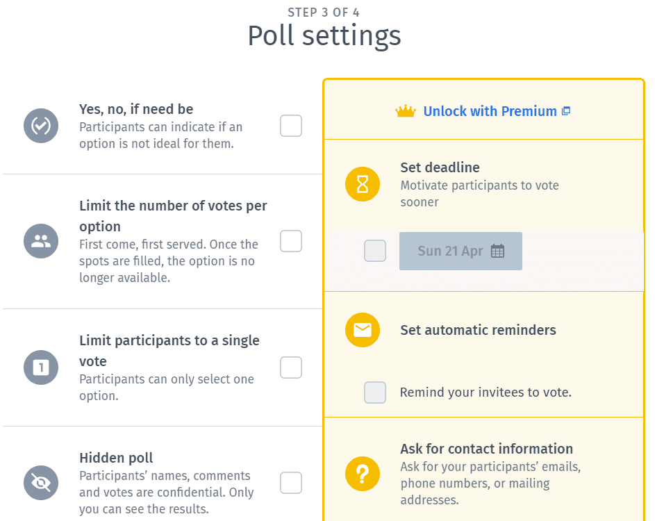Click the Hidden poll crossed-eye icon
The height and width of the screenshot is (521, 655).
41,483
